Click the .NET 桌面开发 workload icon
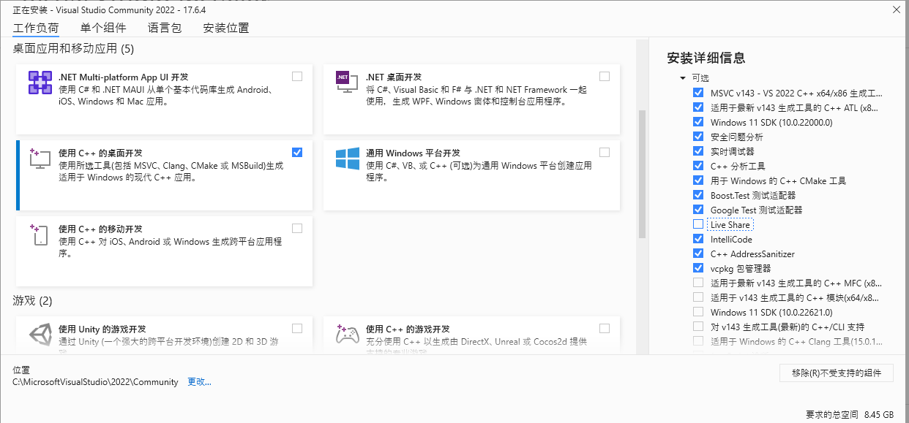This screenshot has width=909, height=423. click(347, 82)
